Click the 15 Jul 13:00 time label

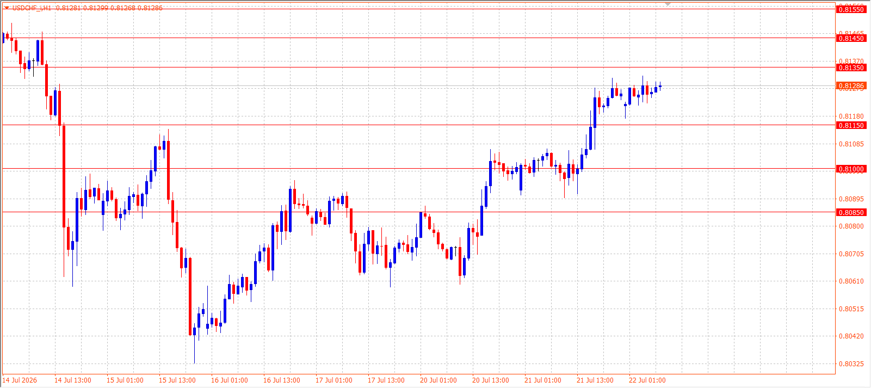click(177, 380)
